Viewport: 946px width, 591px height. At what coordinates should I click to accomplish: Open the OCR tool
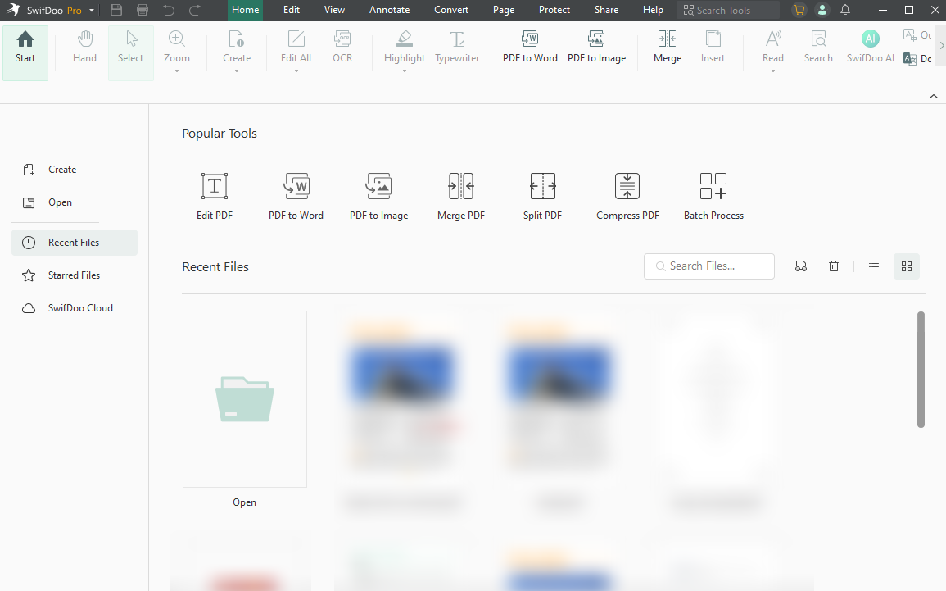342,47
